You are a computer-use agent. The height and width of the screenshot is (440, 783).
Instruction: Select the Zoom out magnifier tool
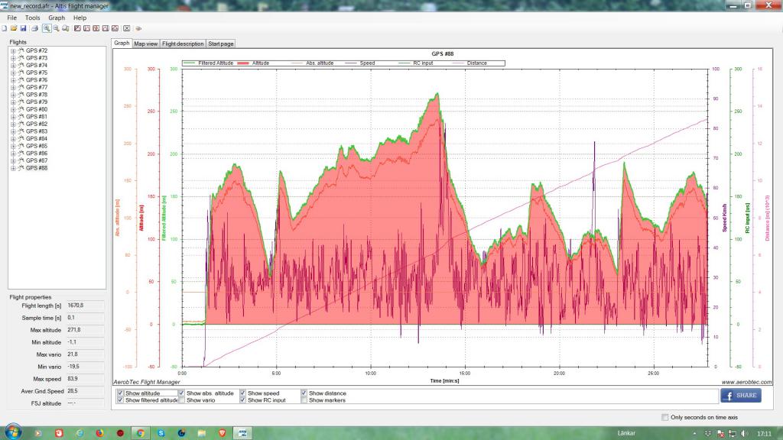coord(56,28)
